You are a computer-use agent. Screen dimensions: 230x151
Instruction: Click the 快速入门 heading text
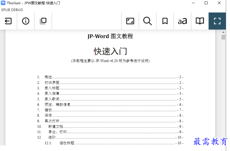click(110, 51)
